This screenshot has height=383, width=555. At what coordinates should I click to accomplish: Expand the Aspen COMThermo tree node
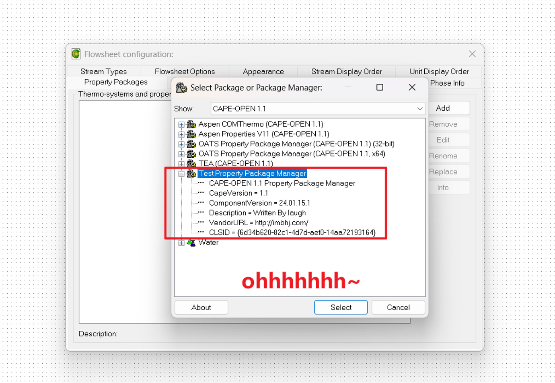coord(181,125)
